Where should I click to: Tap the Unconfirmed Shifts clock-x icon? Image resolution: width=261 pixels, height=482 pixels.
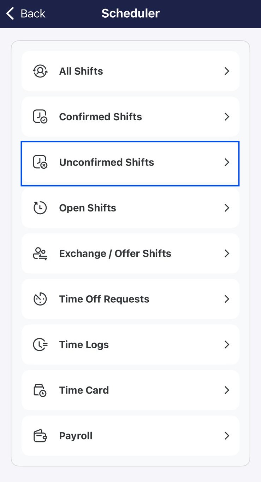40,162
